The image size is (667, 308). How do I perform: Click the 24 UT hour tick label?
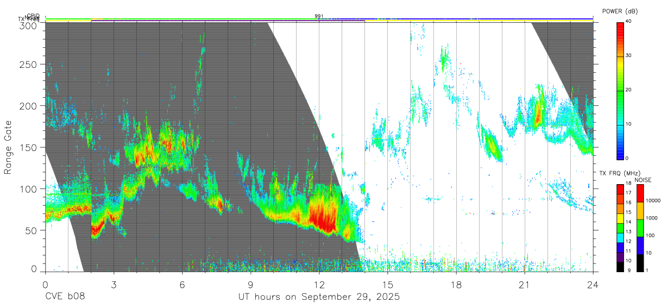tap(593, 285)
